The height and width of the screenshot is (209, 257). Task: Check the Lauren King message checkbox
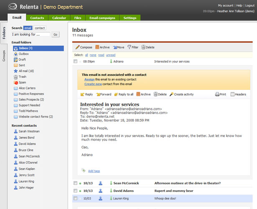click(x=75, y=199)
